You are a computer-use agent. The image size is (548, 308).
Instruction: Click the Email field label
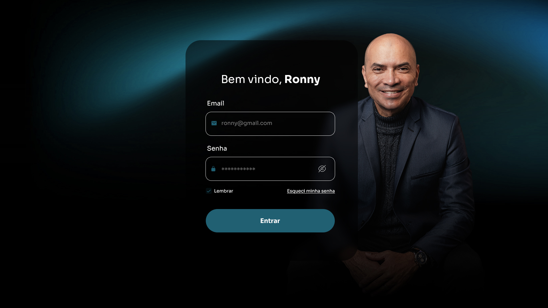coord(215,103)
